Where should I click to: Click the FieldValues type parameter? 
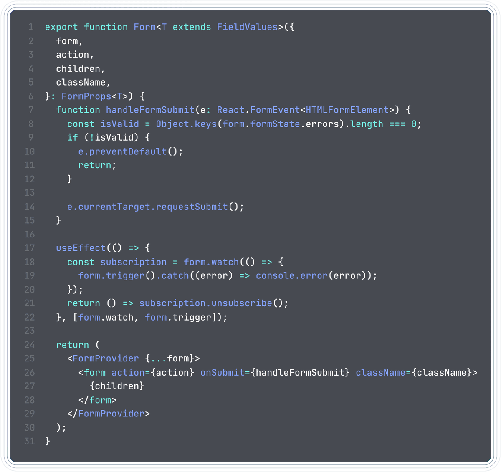click(x=247, y=27)
